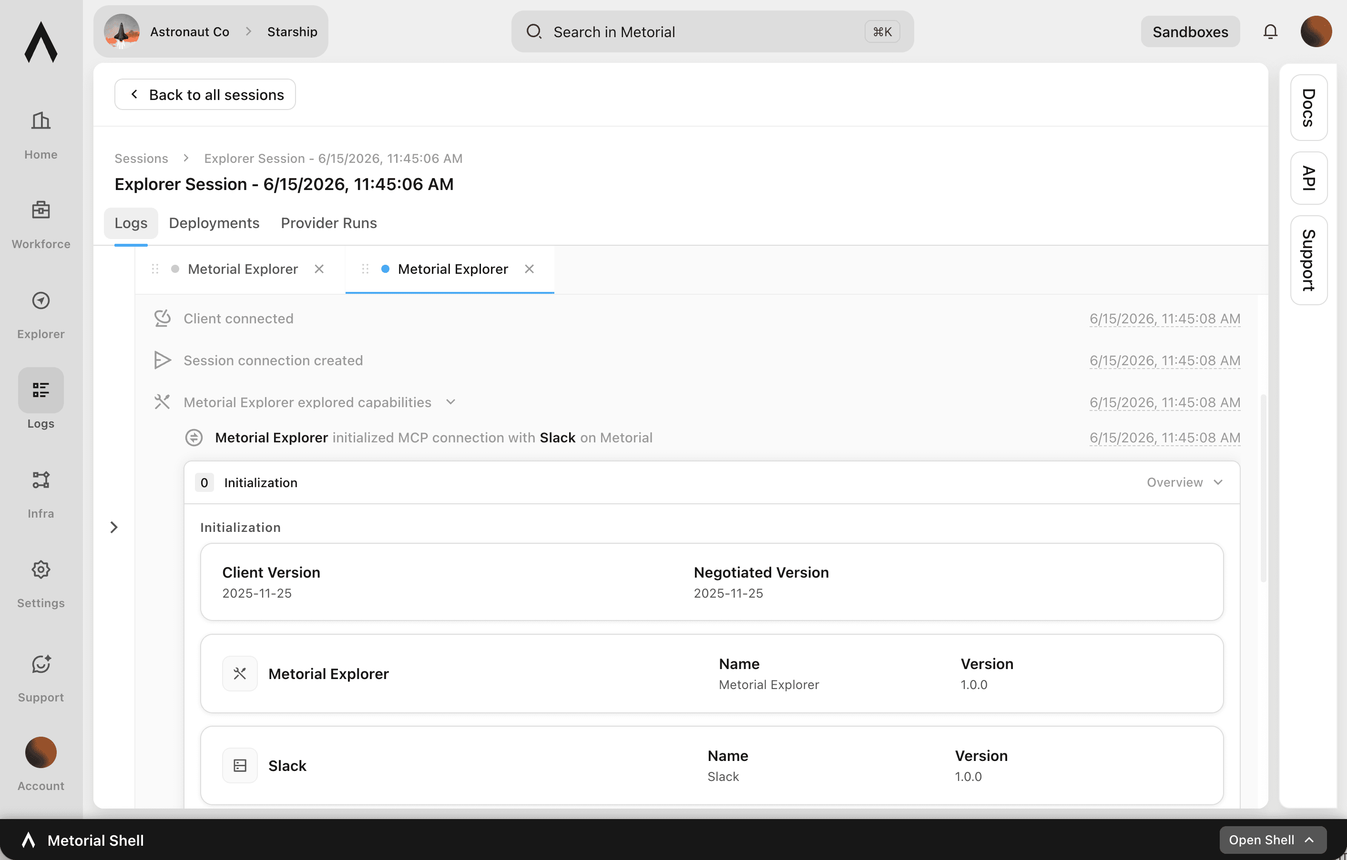Image resolution: width=1347 pixels, height=860 pixels.
Task: Click the Metorial logo in the sidebar
Action: pos(41,42)
